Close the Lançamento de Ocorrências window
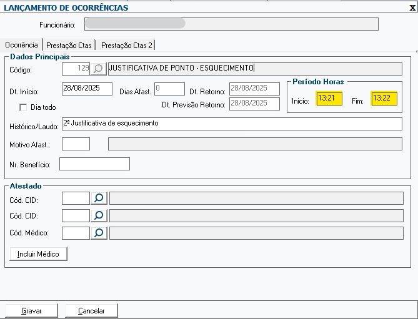 pyautogui.click(x=412, y=8)
